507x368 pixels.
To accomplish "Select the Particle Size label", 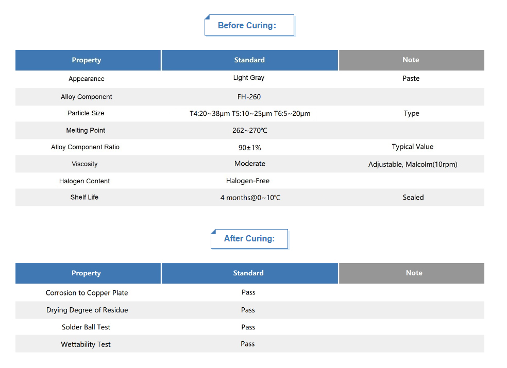I will pyautogui.click(x=86, y=113).
